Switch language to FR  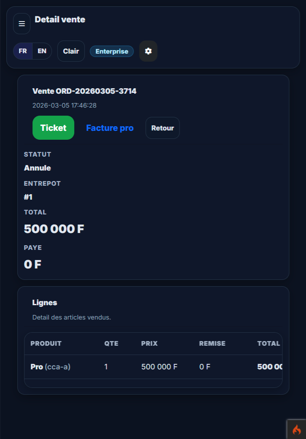tap(23, 51)
